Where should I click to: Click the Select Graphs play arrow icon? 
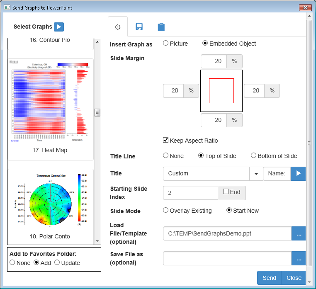tap(59, 27)
